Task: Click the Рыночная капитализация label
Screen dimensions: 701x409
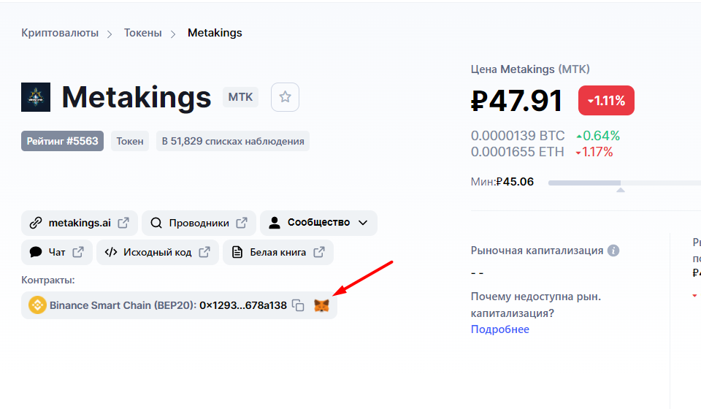Action: (537, 251)
